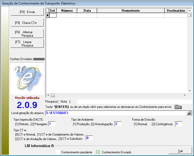Image resolution: width=194 pixels, height=156 pixels.
Task: Click the Local geração do arquivo path field
Action: pos(116,113)
